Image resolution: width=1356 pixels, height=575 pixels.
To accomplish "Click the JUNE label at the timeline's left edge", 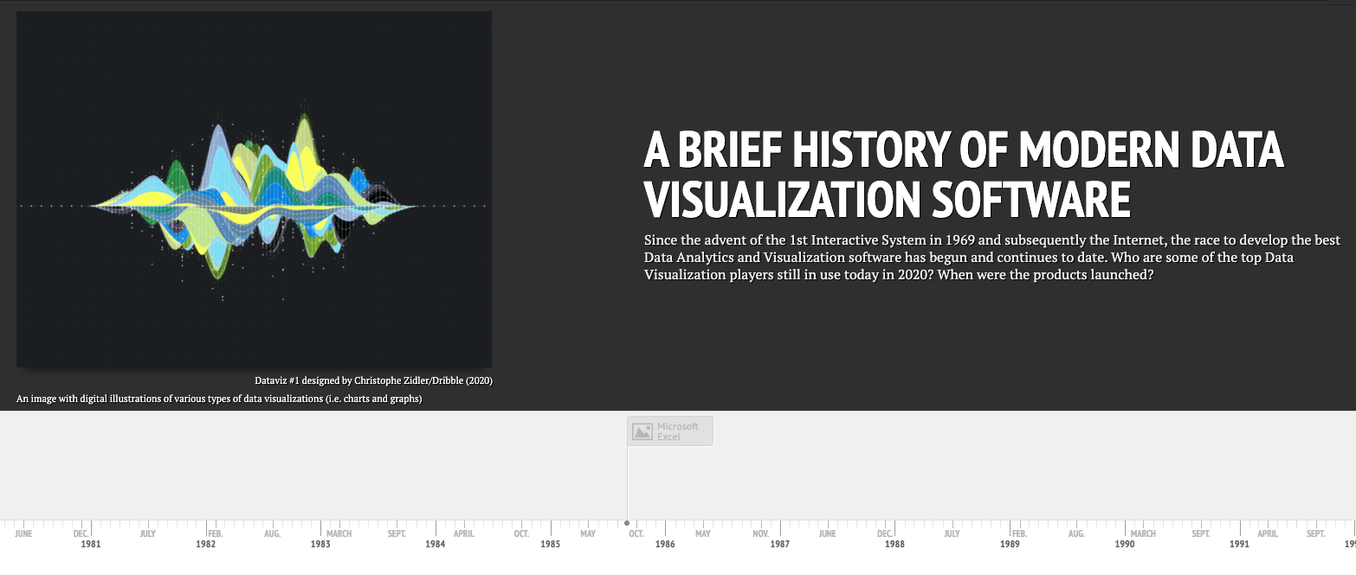I will pyautogui.click(x=23, y=533).
